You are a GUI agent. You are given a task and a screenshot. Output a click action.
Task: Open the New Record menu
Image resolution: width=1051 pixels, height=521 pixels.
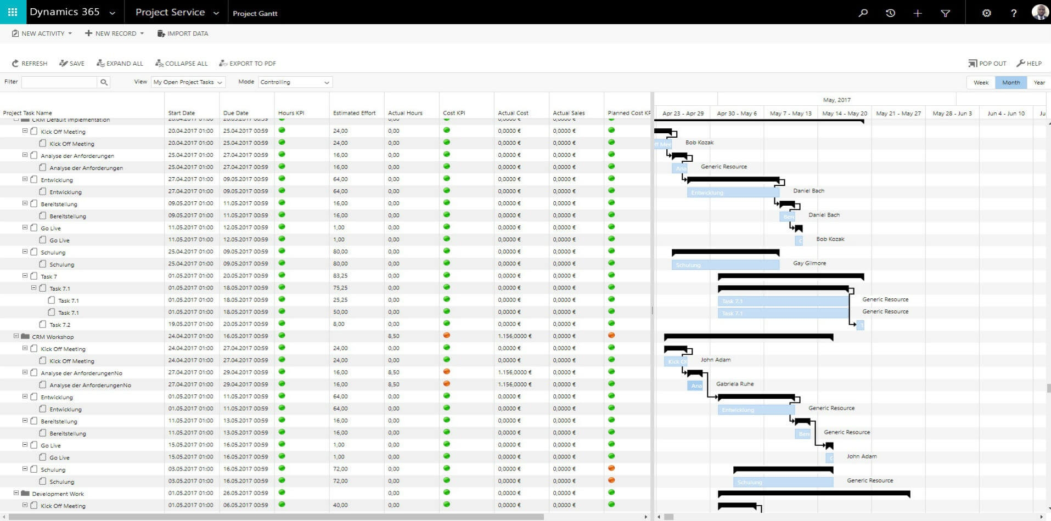coord(114,33)
